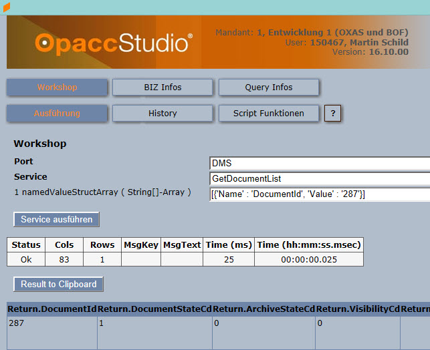Image resolution: width=430 pixels, height=350 pixels.
Task: Click the Service label
Action: point(31,176)
